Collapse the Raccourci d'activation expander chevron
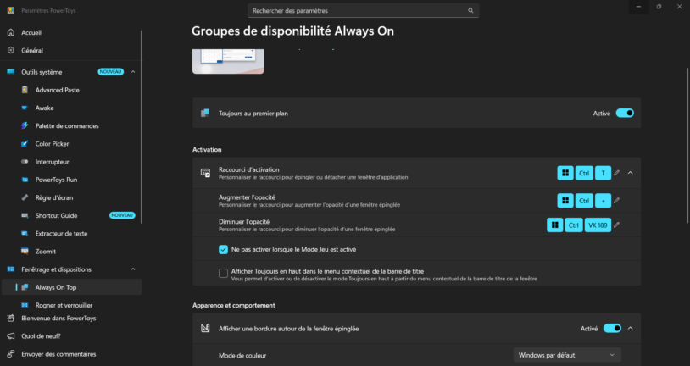Viewport: 690px width, 366px height. pos(630,173)
